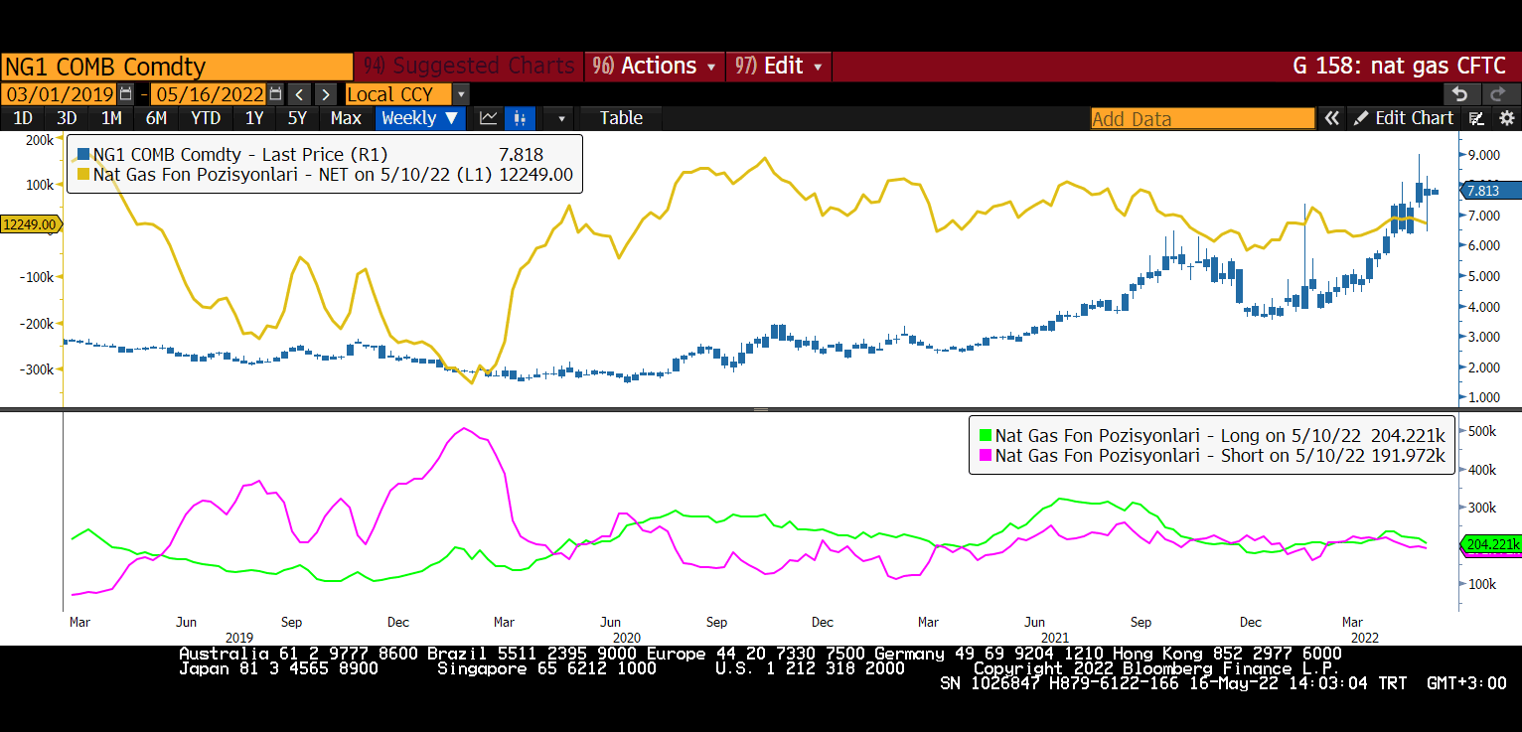Click blue swatch for NG1 Last Price legend
1522x732 pixels.
coord(83,155)
